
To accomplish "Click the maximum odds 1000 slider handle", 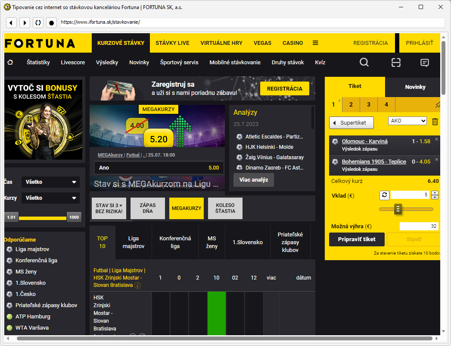I will pos(74,217).
